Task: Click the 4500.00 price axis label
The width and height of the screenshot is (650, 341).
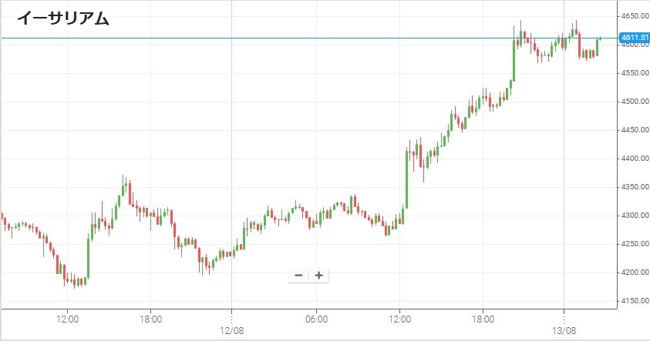Action: pos(635,102)
